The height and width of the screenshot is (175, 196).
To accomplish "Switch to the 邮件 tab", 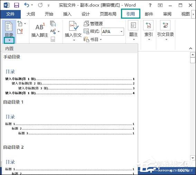I will (x=149, y=14).
